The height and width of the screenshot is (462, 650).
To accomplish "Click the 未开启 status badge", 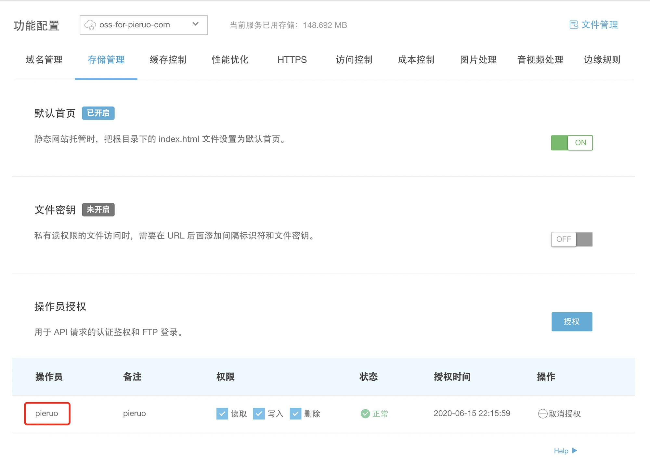I will (x=98, y=210).
